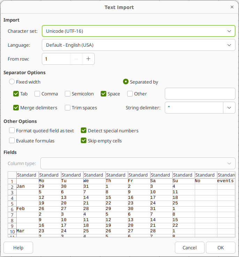Click row number 2 in preview table
Image resolution: width=239 pixels, height=257 pixels.
pos(12,187)
